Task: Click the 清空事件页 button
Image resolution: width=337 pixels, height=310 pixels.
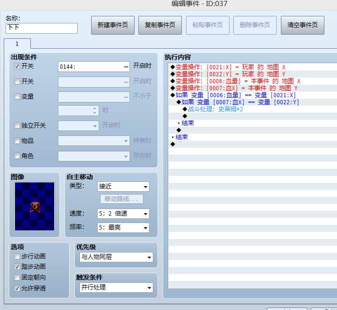Action: coord(302,25)
